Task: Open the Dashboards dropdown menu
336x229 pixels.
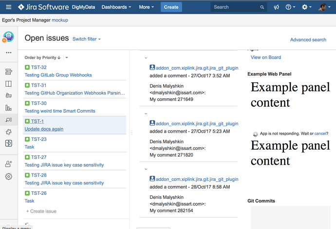Action: (116, 7)
